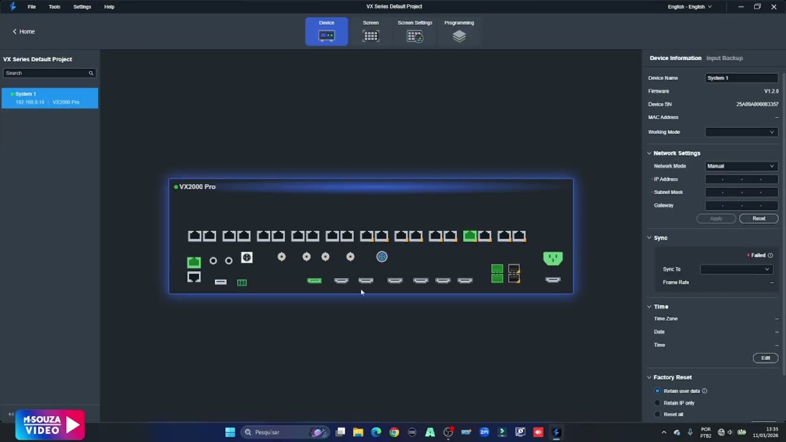
Task: Open the Help menu
Action: click(x=109, y=7)
